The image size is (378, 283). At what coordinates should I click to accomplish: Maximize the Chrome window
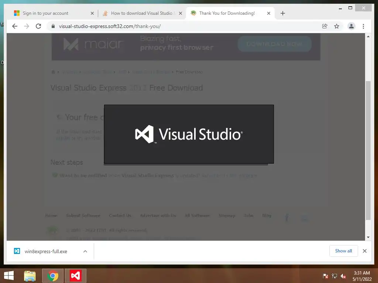click(x=350, y=8)
